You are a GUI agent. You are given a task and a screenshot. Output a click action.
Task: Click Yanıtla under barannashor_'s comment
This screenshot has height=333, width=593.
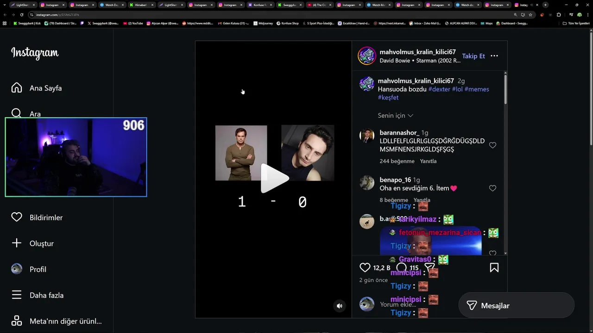[428, 161]
